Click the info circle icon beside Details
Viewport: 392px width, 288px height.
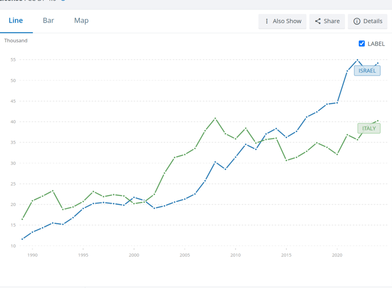(357, 21)
